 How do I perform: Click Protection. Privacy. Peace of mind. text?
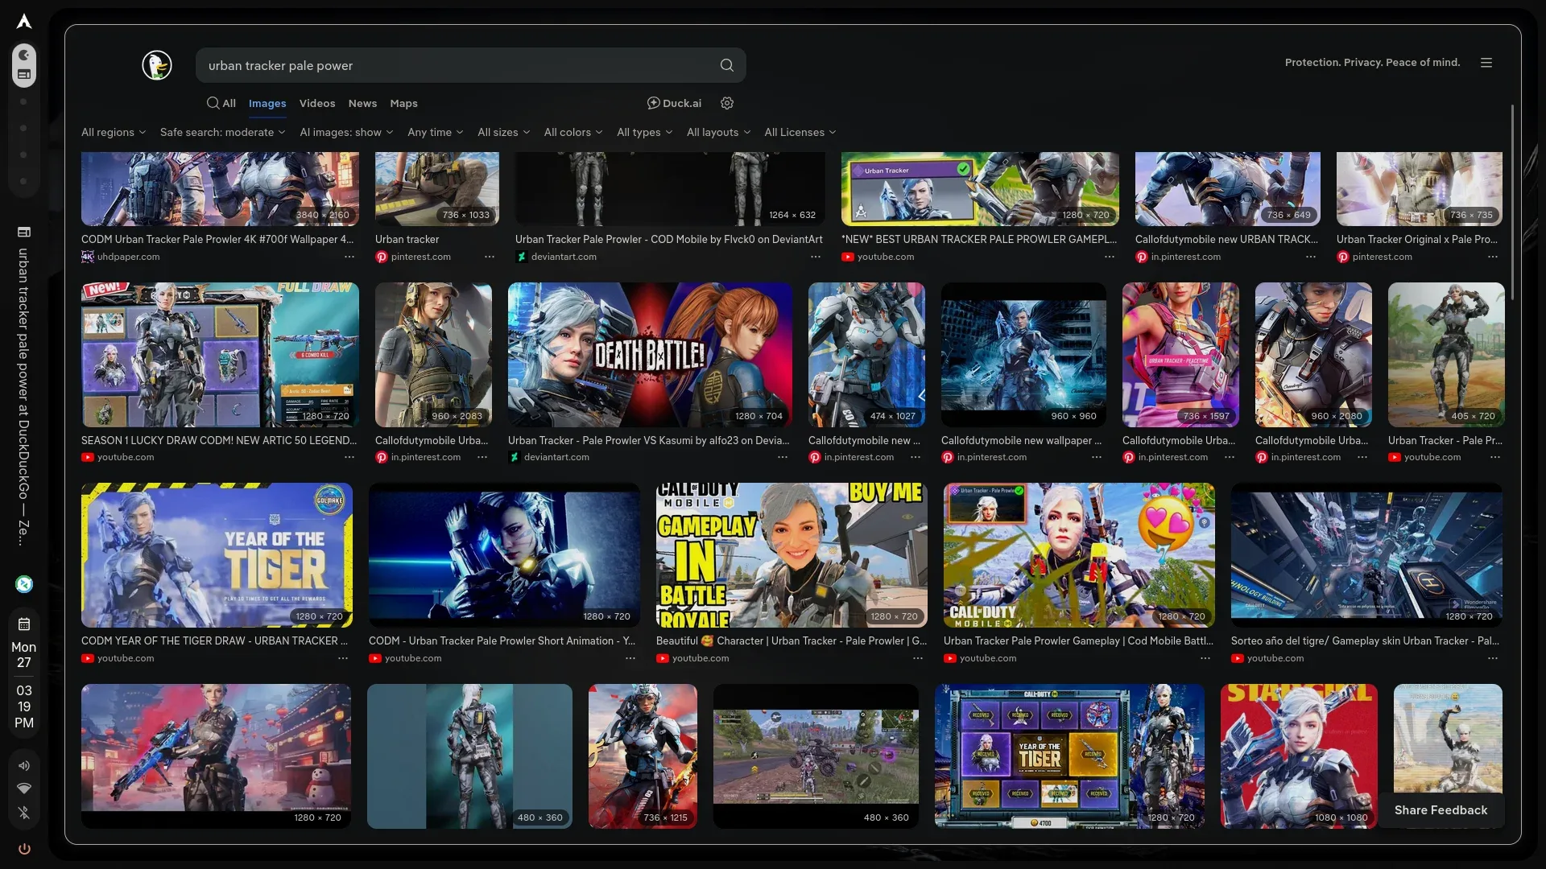point(1372,62)
